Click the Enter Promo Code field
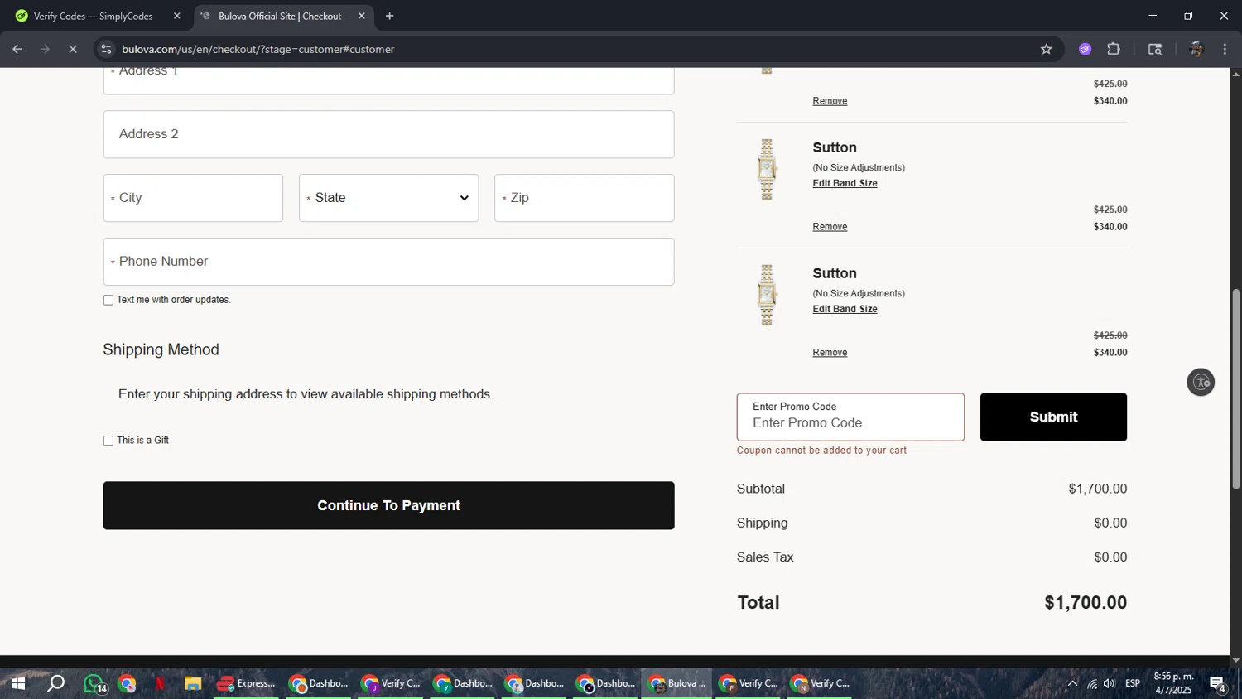This screenshot has width=1242, height=699. [x=850, y=417]
